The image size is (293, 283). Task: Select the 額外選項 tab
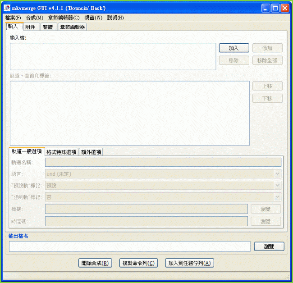(91, 152)
